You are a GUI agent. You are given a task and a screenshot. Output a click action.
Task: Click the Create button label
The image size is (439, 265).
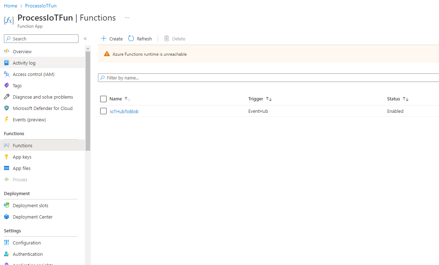click(x=116, y=39)
